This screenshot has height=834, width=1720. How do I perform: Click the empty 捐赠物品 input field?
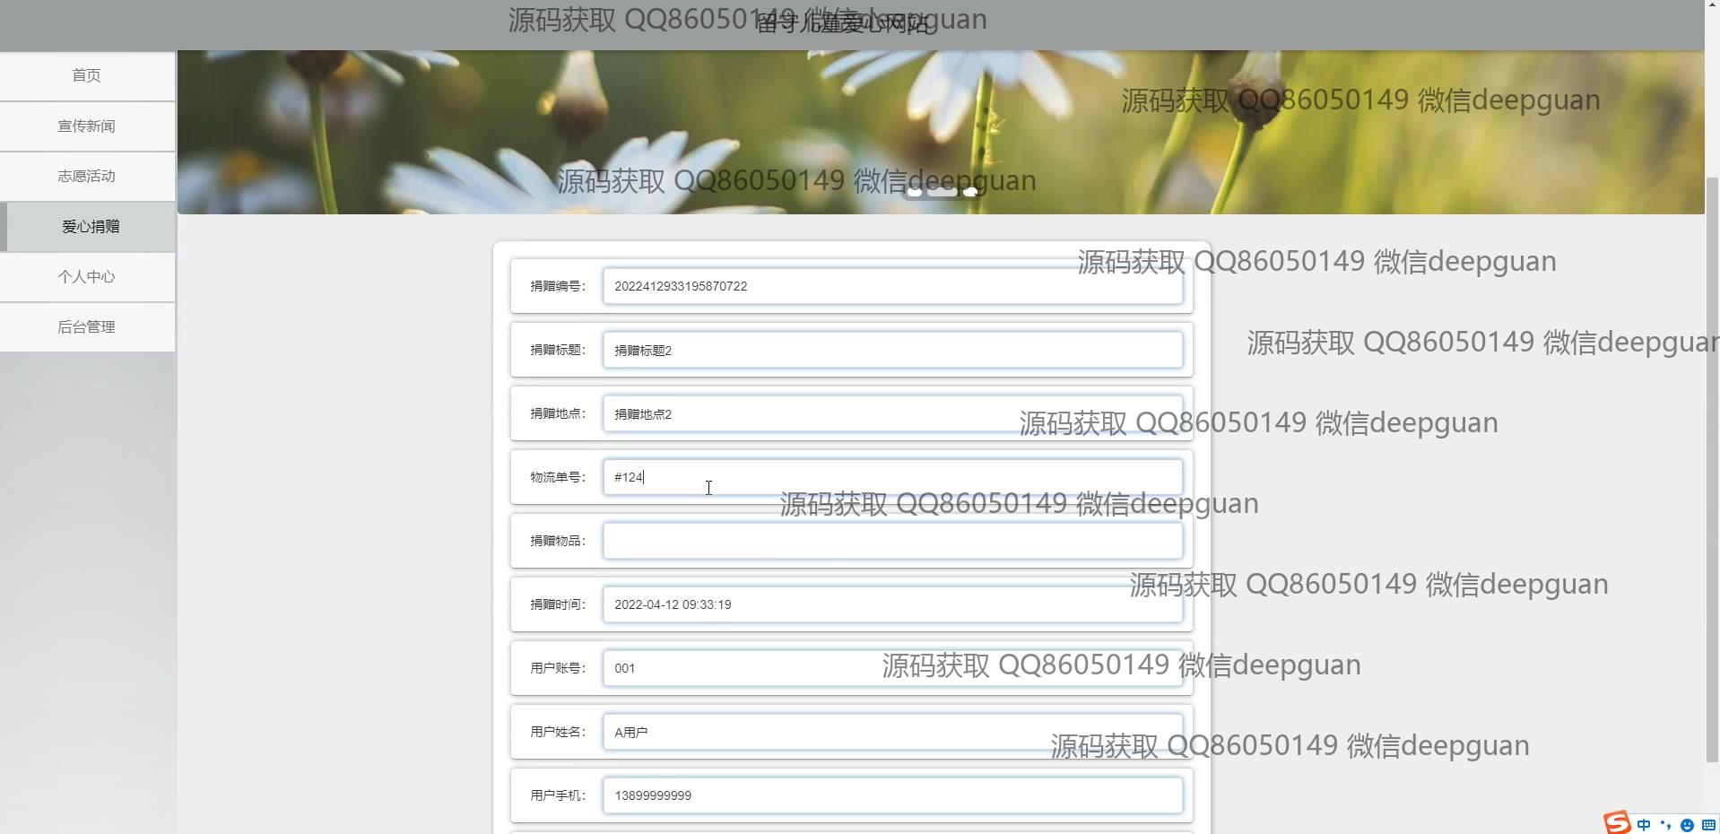pos(892,541)
